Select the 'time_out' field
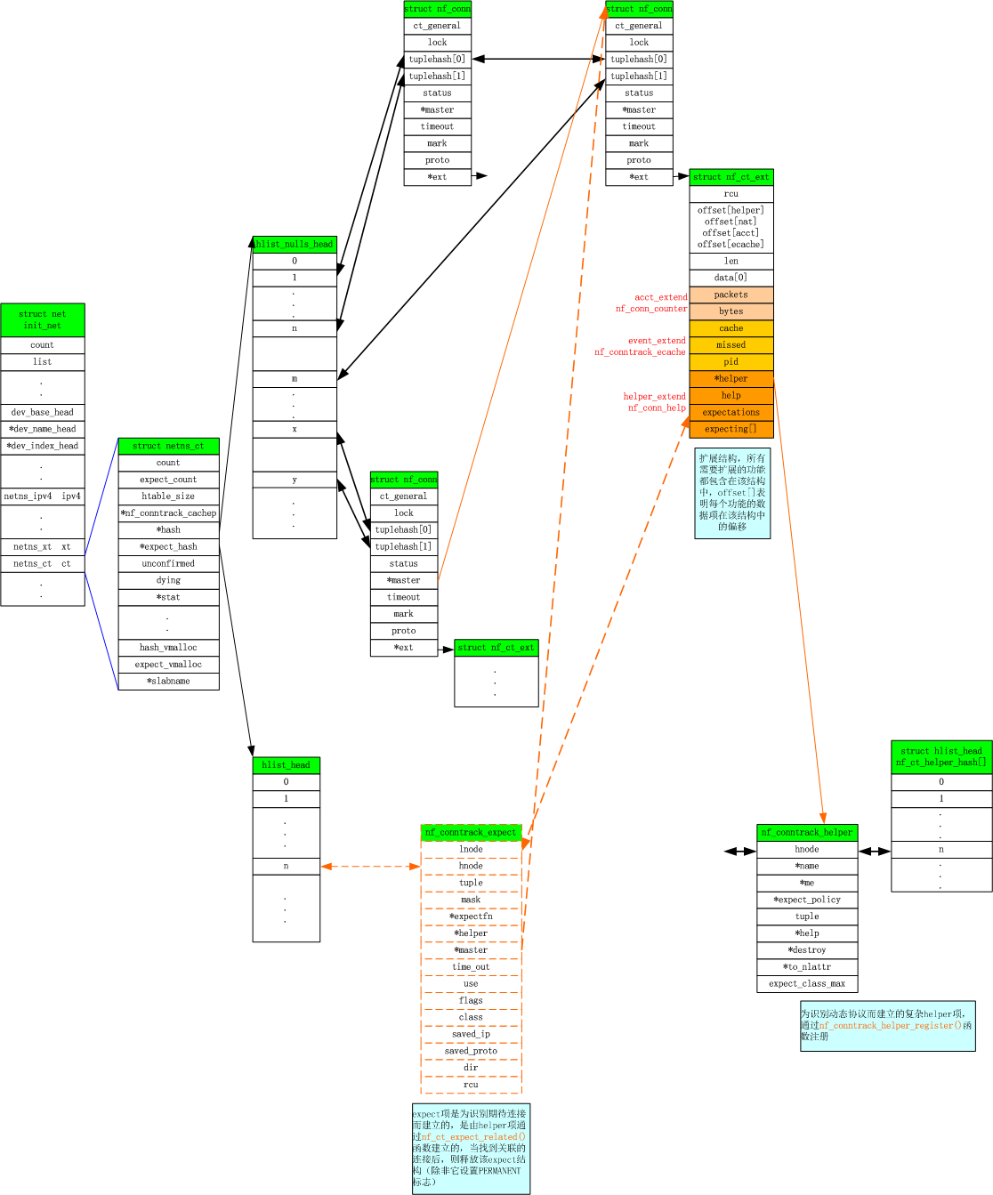Screen dimensions: 993x1195 [471, 967]
